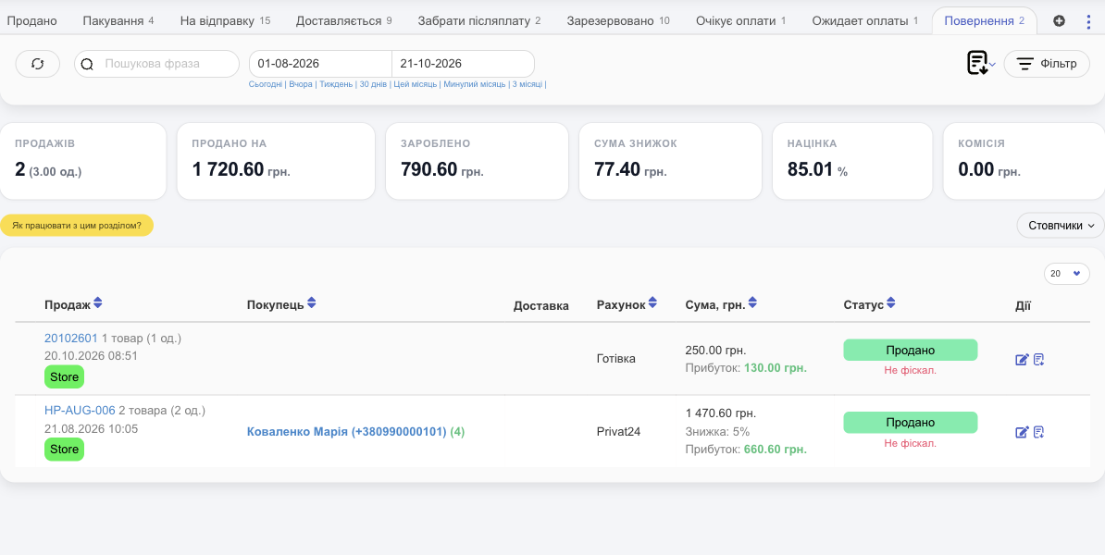Screen dimensions: 1105x555
Task: Set date range to Цей місяць
Action: pyautogui.click(x=415, y=84)
